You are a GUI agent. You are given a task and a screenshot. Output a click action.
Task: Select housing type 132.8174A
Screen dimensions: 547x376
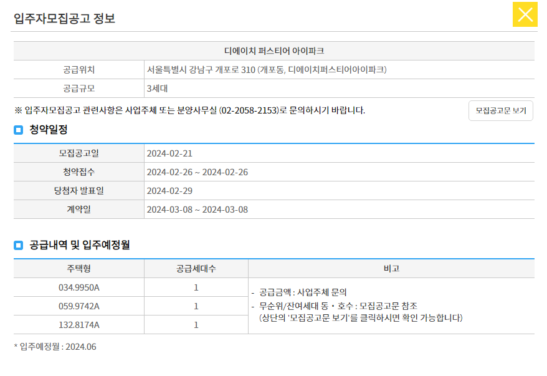click(79, 325)
